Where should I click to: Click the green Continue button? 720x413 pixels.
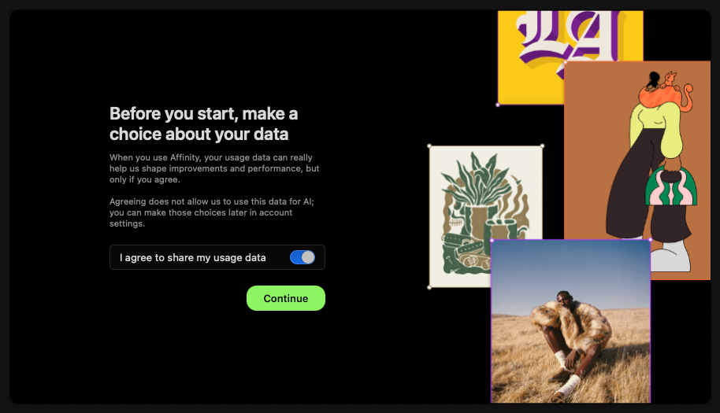[x=285, y=298]
